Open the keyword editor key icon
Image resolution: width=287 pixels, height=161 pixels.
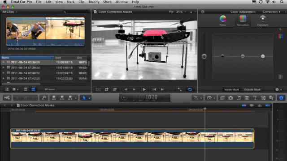[44, 98]
